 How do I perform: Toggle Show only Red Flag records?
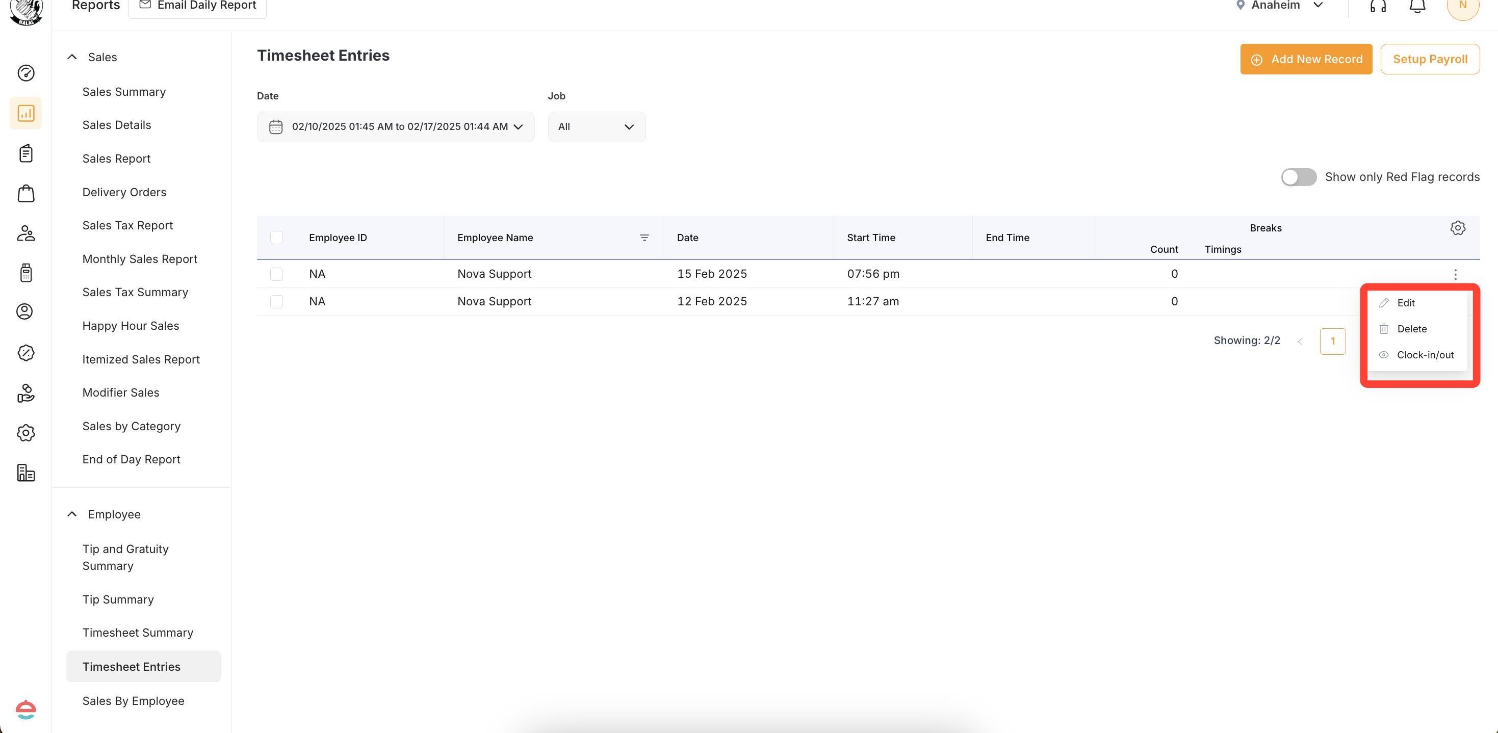coord(1299,177)
